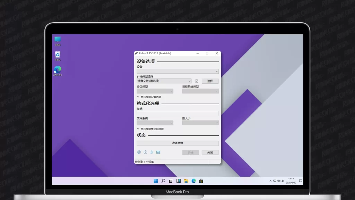This screenshot has width=355, height=200.
Task: Click the Windows Start button on taskbar
Action: pyautogui.click(x=156, y=181)
